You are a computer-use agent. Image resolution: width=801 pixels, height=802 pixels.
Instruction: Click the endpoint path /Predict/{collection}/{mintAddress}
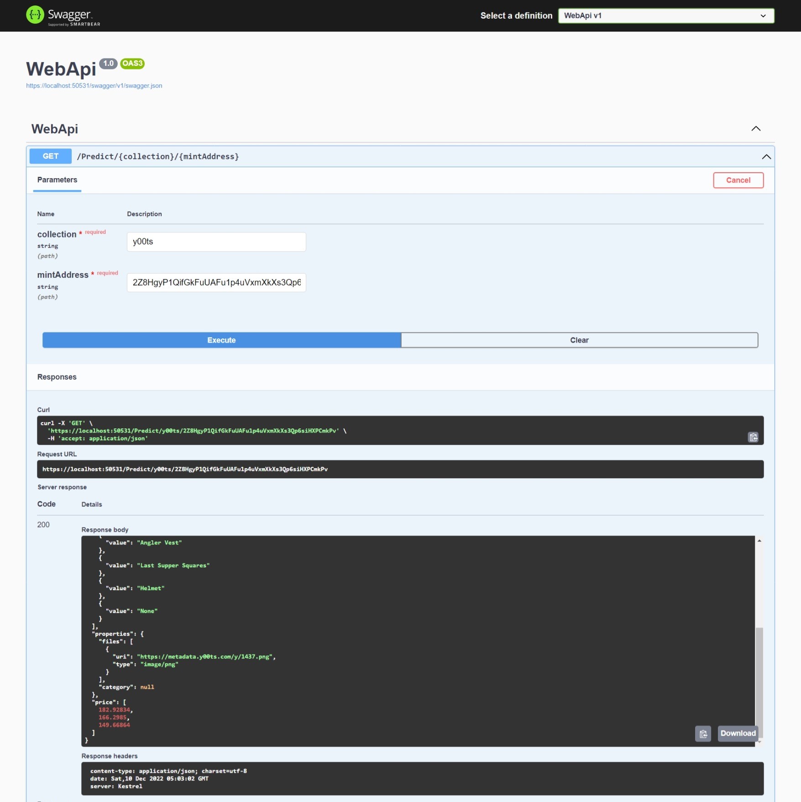pos(157,156)
